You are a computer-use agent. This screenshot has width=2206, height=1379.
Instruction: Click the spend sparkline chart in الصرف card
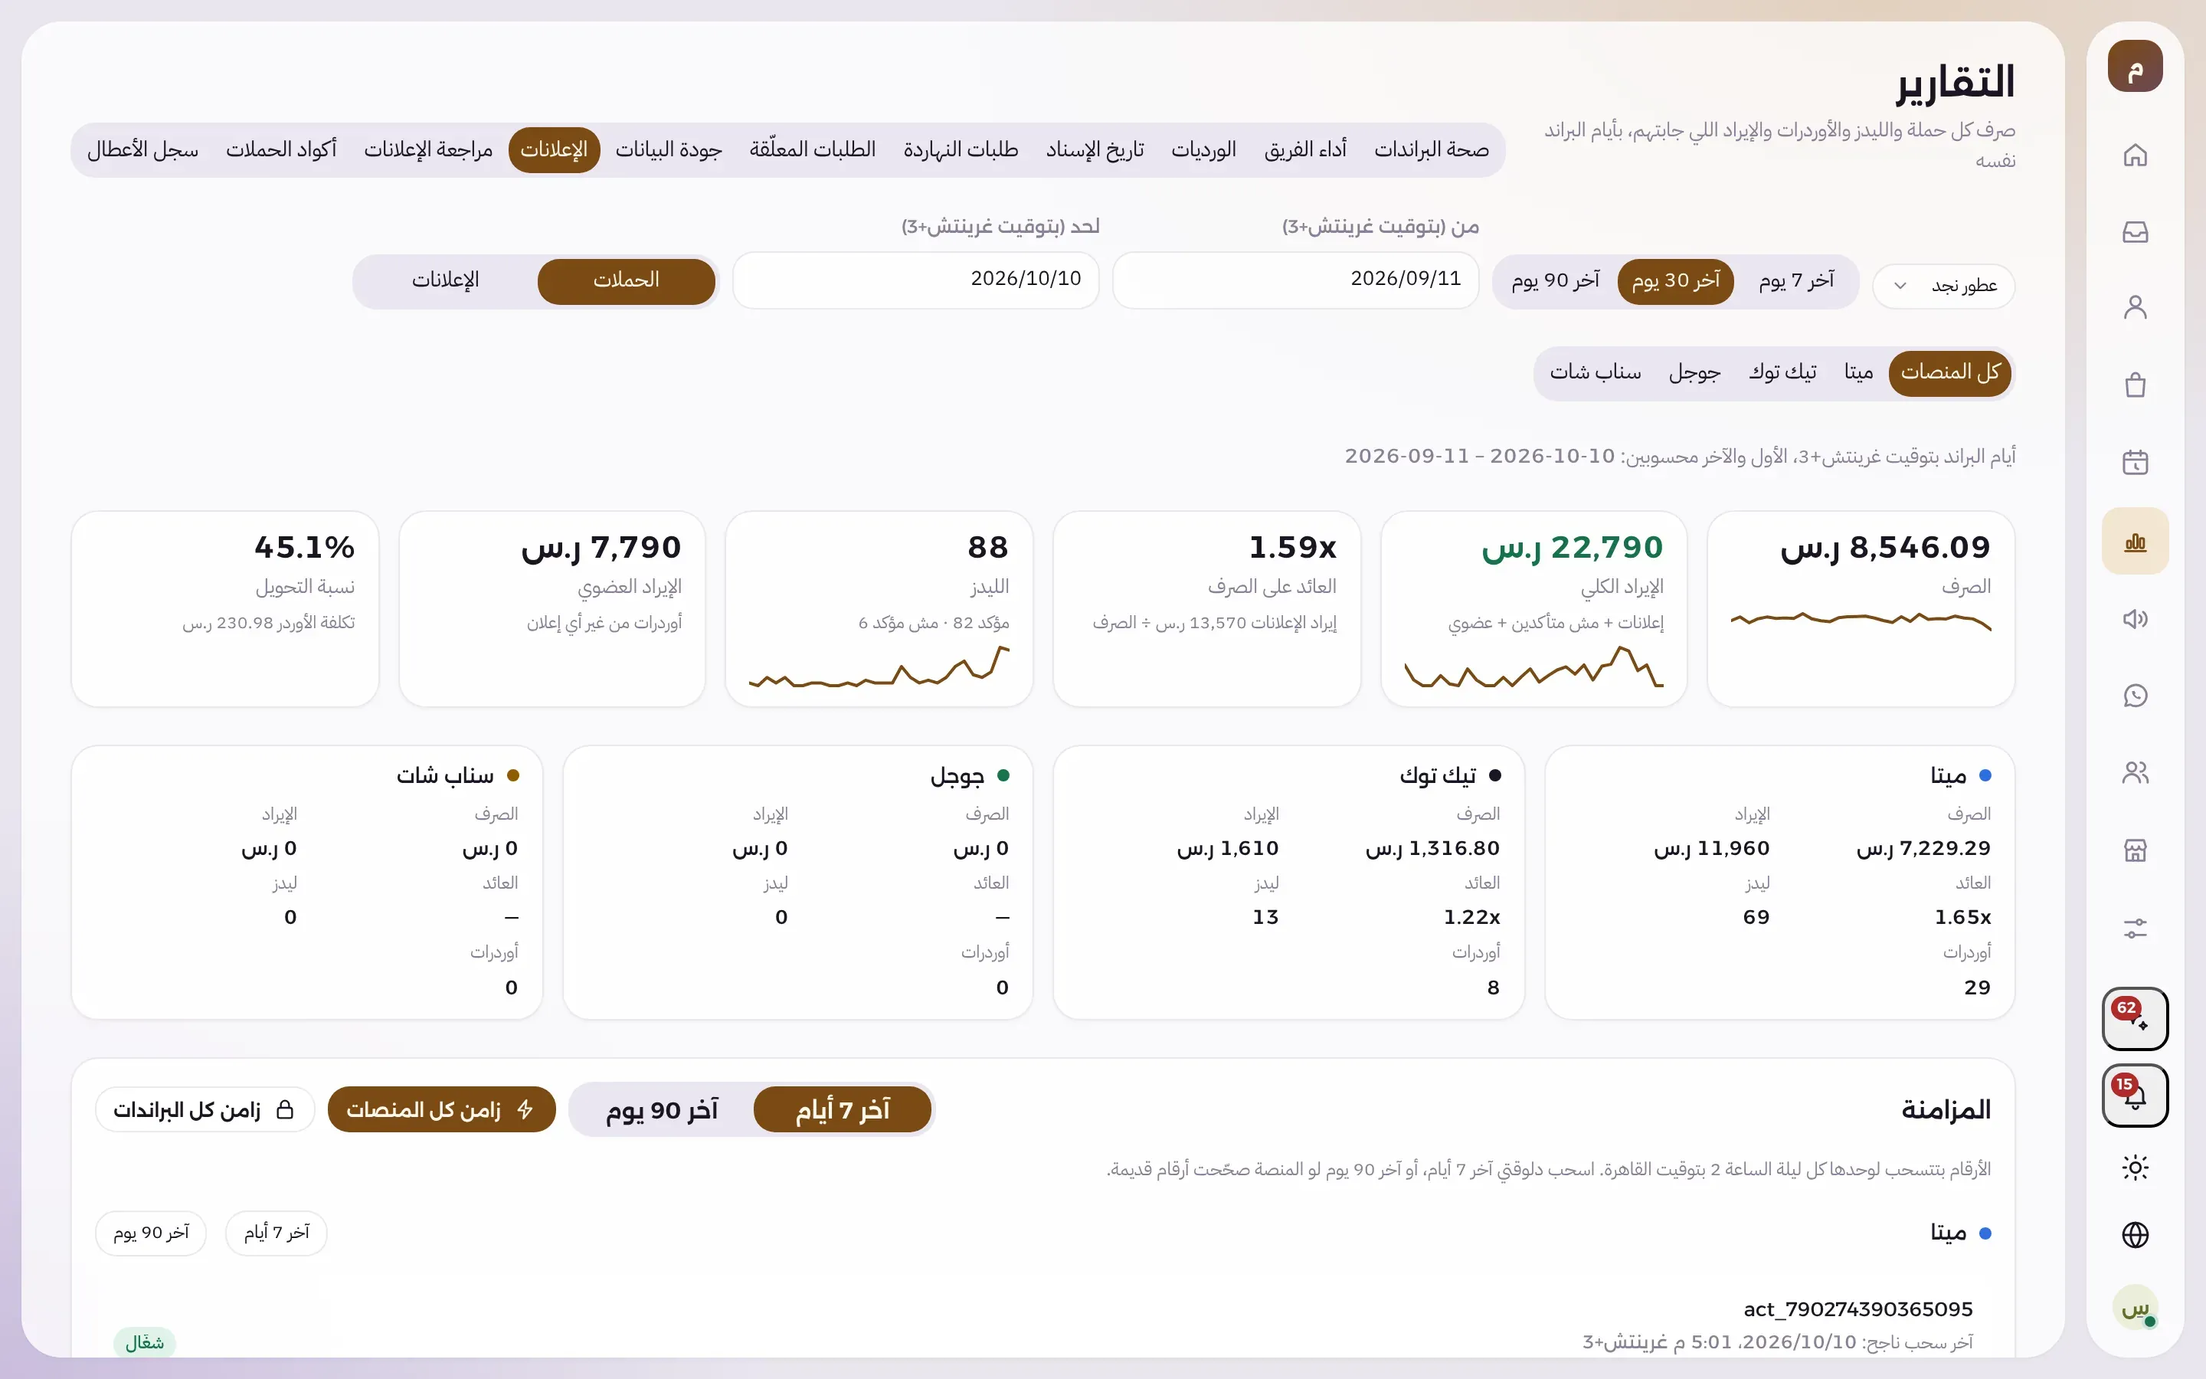pyautogui.click(x=1861, y=621)
